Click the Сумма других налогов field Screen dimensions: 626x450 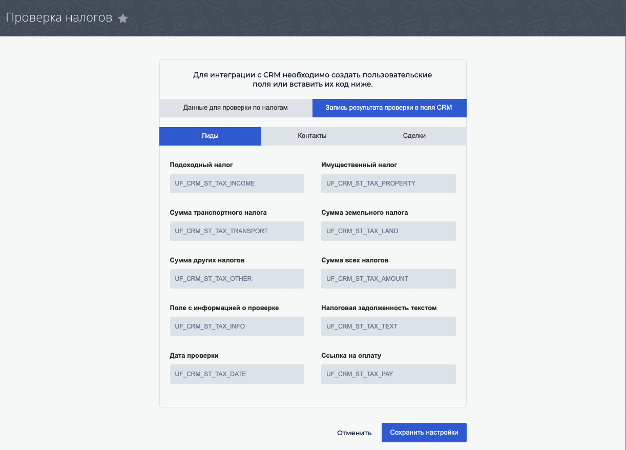click(237, 279)
